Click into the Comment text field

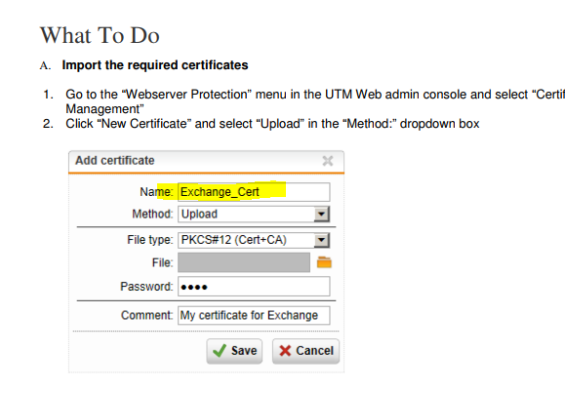pos(254,315)
